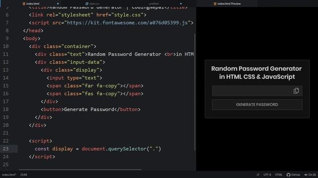Change the UTF-8 encoding selector
The image size is (318, 178).
tap(267, 175)
